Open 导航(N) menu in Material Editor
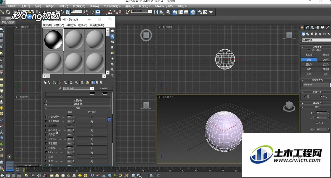 coord(71,25)
